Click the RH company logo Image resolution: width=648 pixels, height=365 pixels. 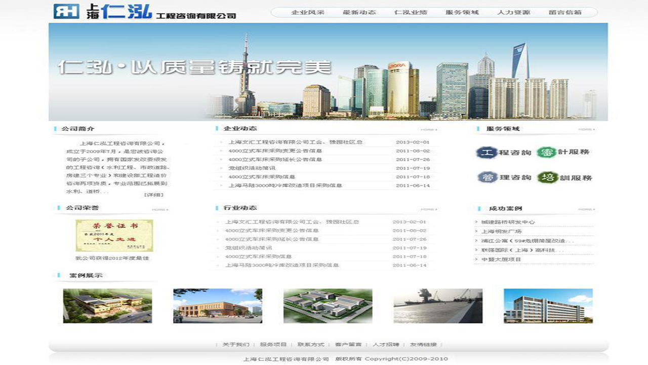(66, 11)
